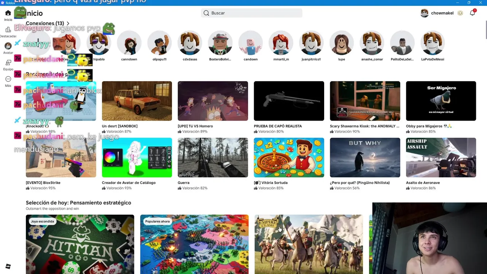Viewport: 487px width, 274px height.
Task: Click the Robux icon beside chowmakel
Action: (460, 13)
